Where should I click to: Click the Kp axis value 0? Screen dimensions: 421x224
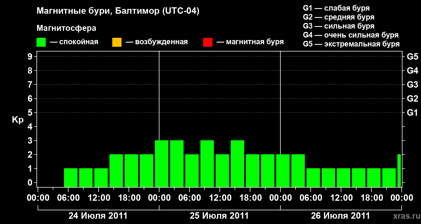pyautogui.click(x=31, y=183)
